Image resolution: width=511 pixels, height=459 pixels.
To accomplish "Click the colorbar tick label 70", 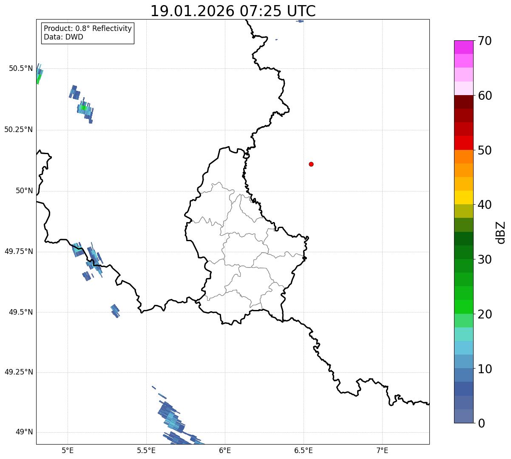I will pyautogui.click(x=485, y=41).
